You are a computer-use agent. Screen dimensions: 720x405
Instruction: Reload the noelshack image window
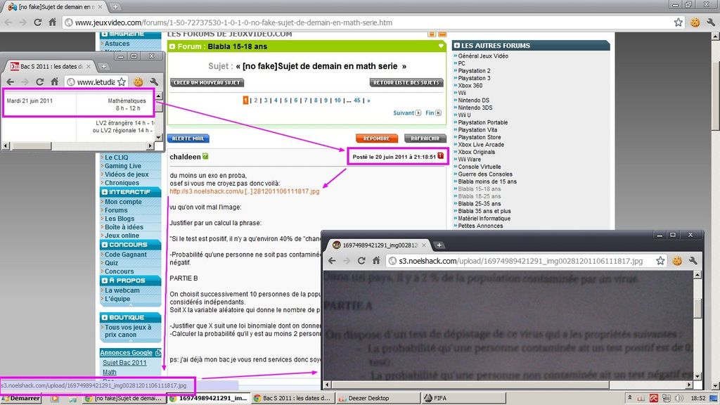click(x=361, y=261)
